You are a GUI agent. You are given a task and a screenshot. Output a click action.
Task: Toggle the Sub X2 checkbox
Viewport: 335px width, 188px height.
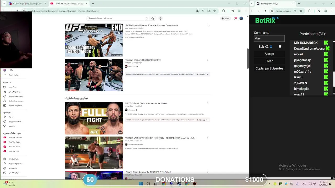click(x=280, y=46)
